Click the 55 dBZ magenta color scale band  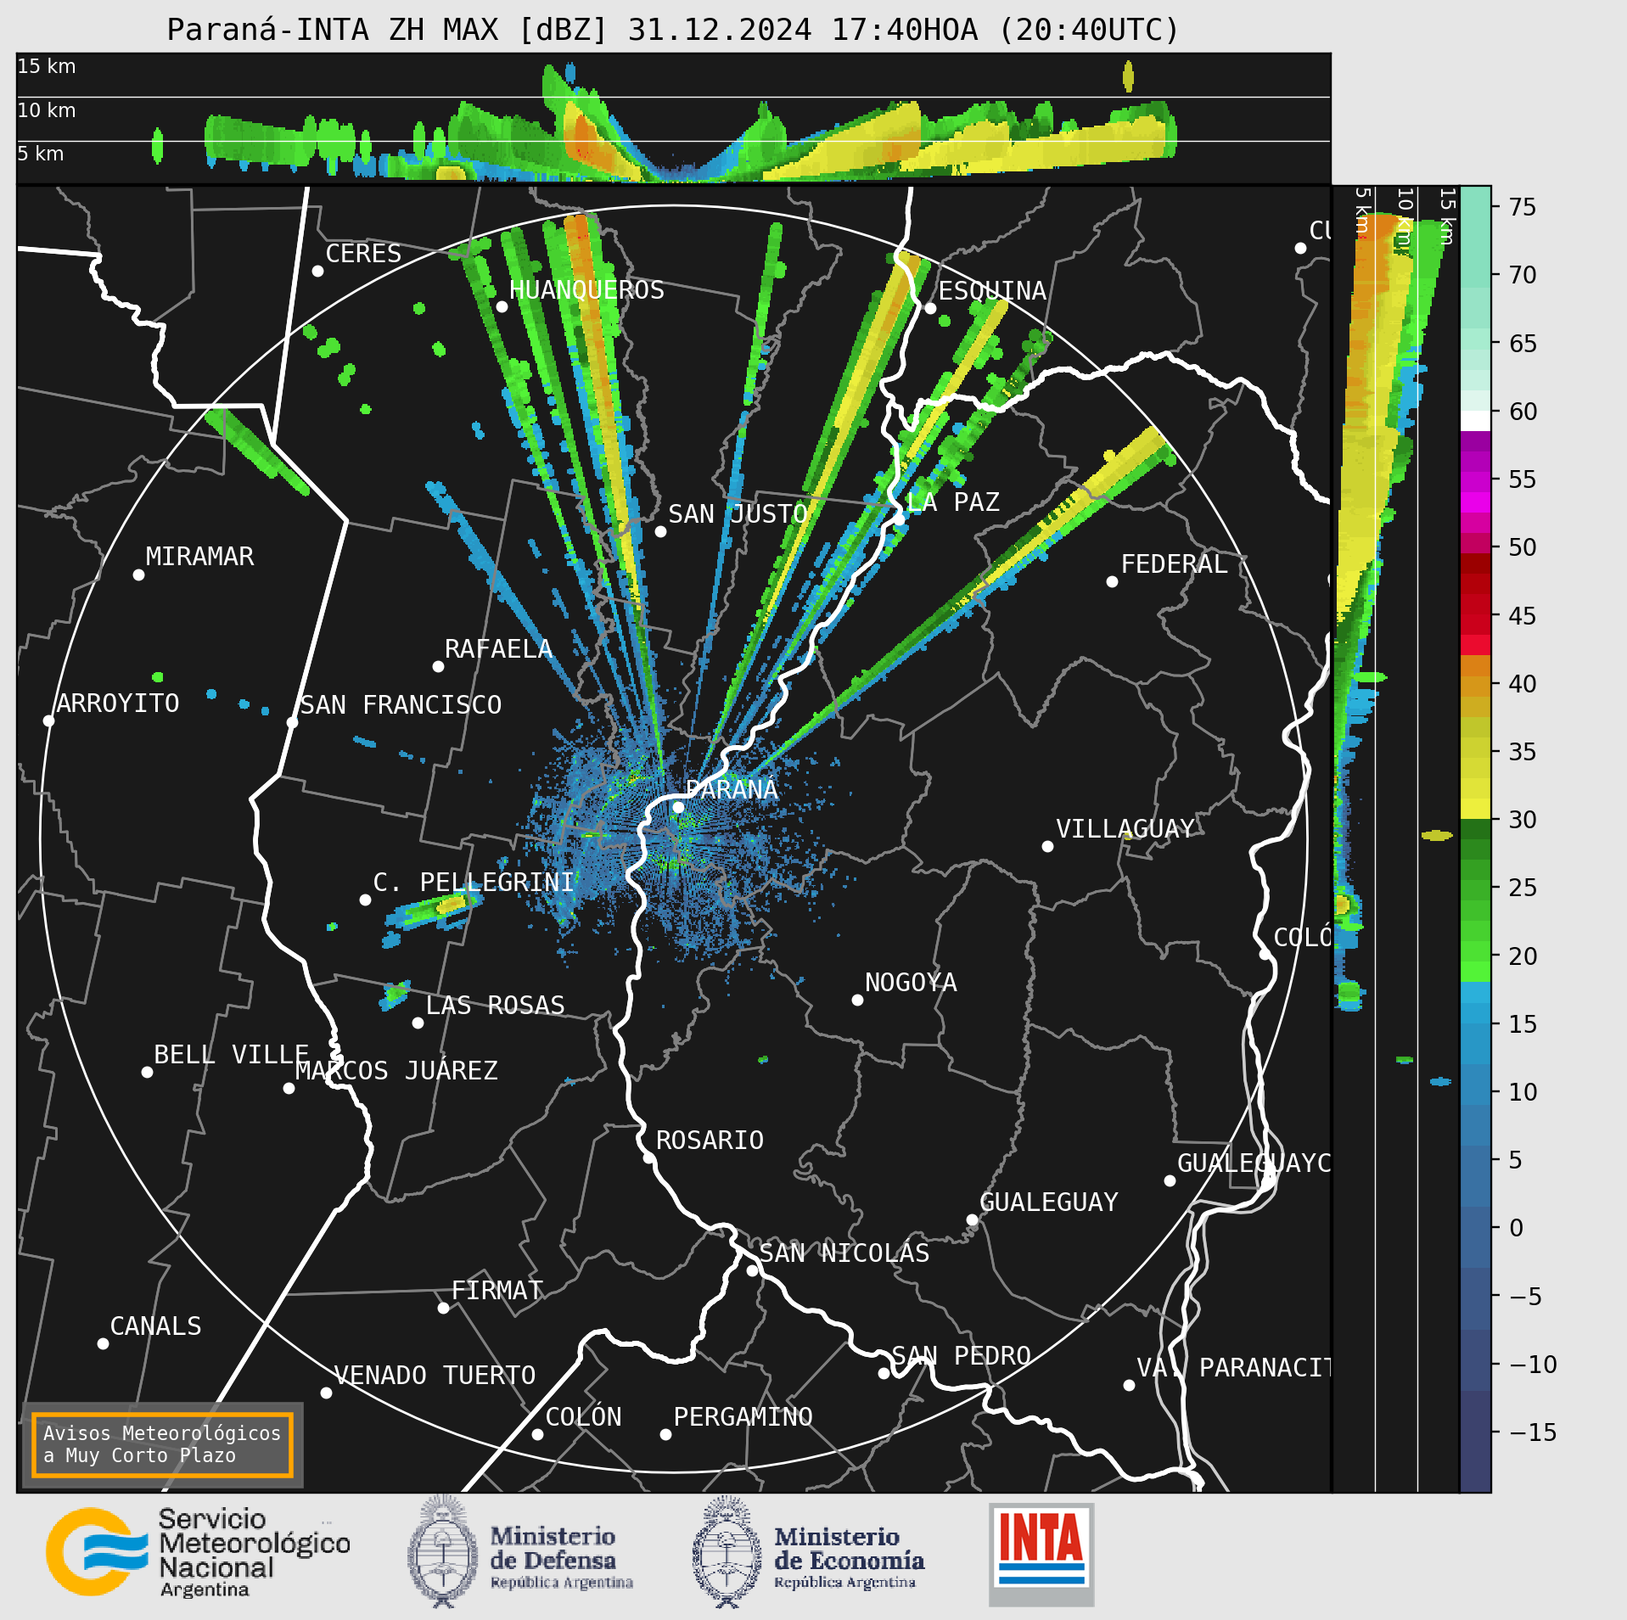1475,480
